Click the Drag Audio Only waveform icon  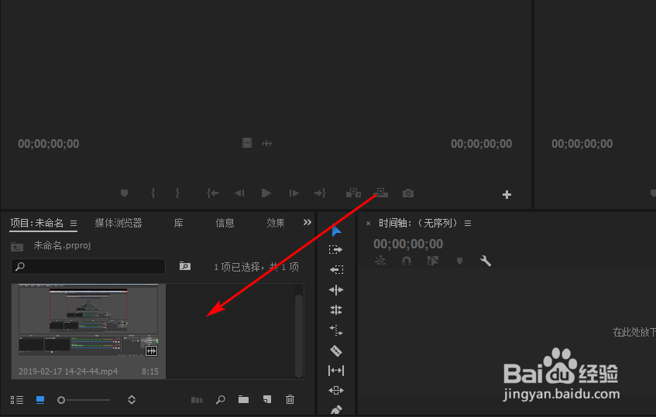tap(267, 143)
